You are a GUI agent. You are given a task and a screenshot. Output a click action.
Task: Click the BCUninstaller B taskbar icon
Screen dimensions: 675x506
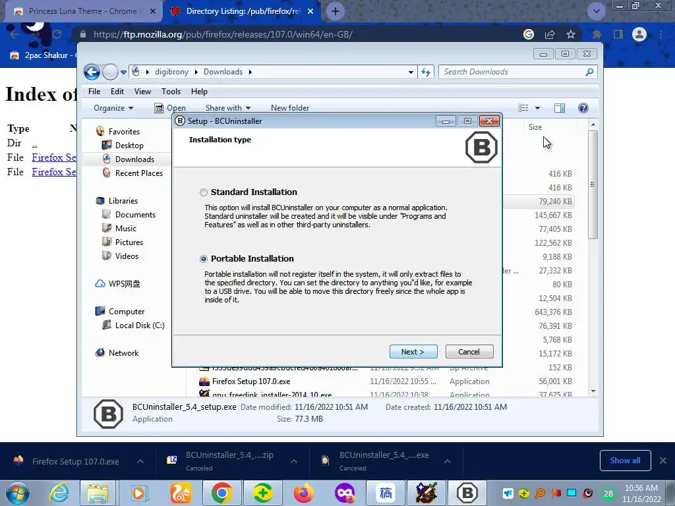467,493
